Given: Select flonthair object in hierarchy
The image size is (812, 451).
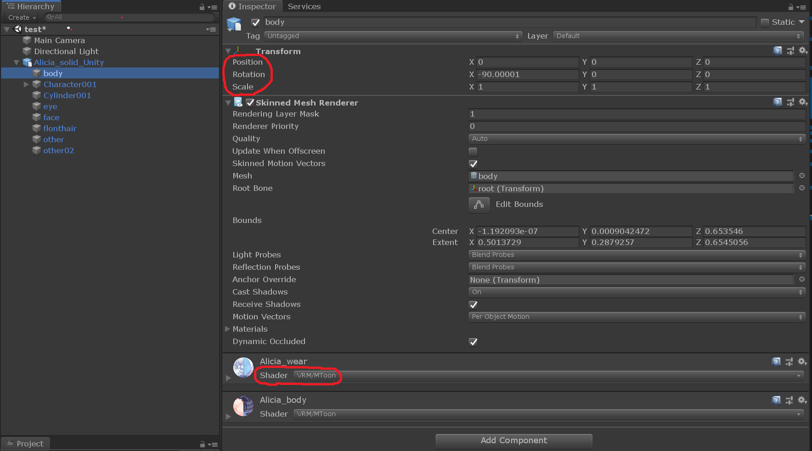Looking at the screenshot, I should click(60, 128).
